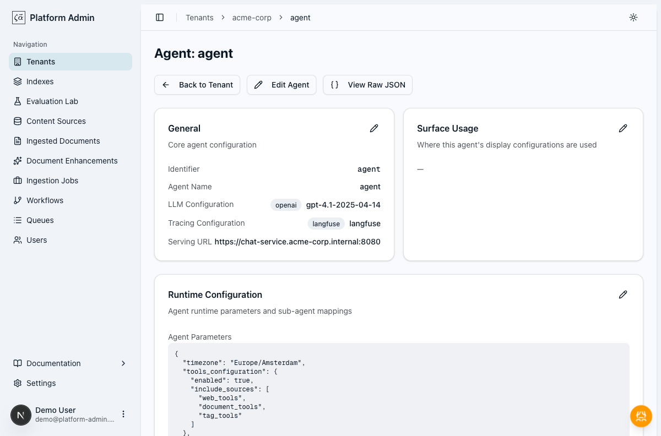The width and height of the screenshot is (661, 436).
Task: Open Settings in the sidebar
Action: point(71,383)
